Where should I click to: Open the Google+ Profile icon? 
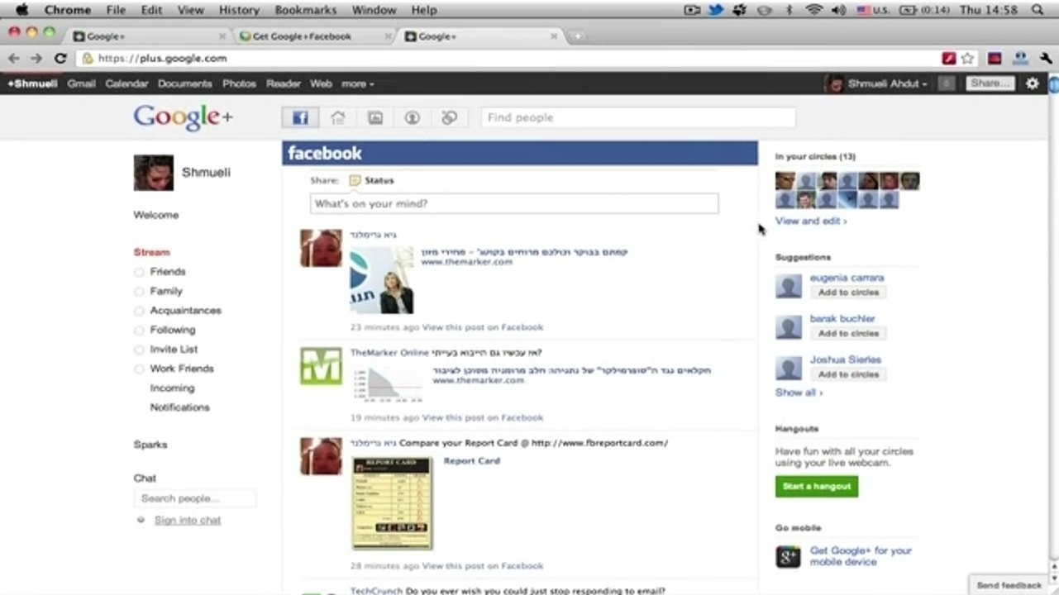412,117
